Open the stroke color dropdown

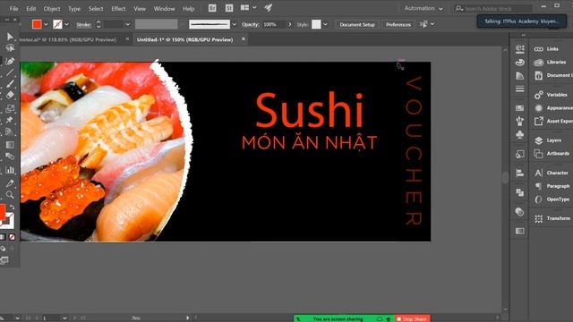(66, 24)
